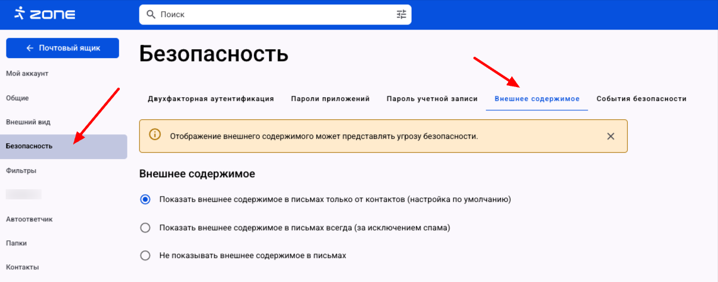The image size is (718, 282).
Task: Select the Внешнее содержимое tab
Action: click(536, 99)
